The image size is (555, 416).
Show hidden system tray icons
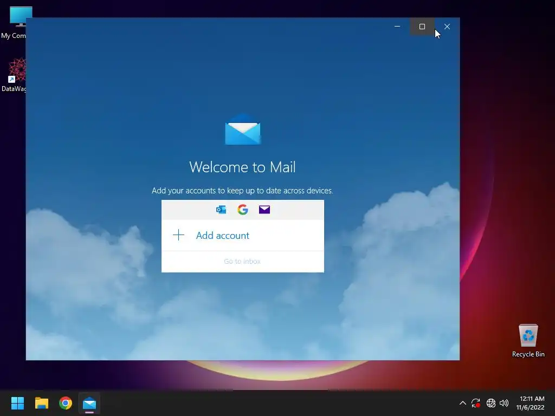pyautogui.click(x=463, y=403)
